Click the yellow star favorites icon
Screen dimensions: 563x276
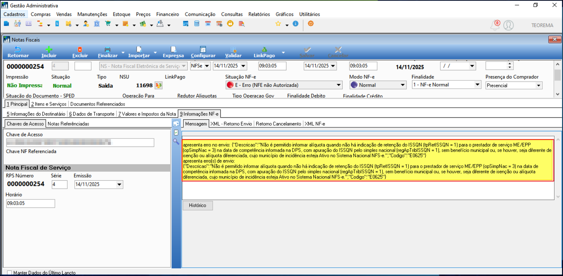coord(278,24)
